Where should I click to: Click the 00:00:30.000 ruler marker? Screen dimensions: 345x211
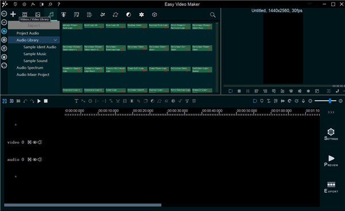click(x=178, y=110)
